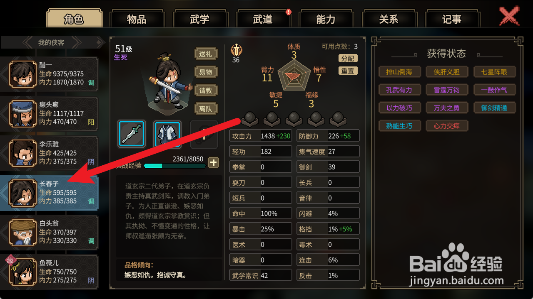The width and height of the screenshot is (533, 299).
Task: Open the 武学 tab
Action: click(x=199, y=19)
